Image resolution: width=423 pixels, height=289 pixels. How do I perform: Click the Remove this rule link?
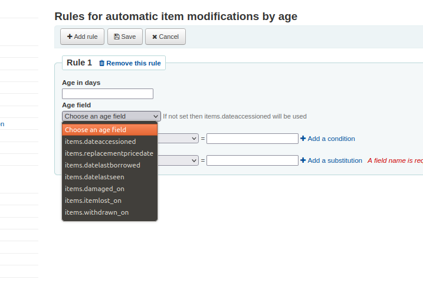tap(133, 63)
